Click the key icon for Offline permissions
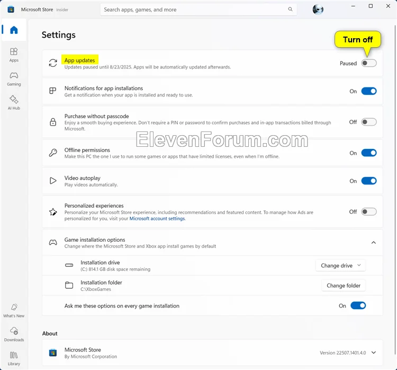 [x=53, y=153]
